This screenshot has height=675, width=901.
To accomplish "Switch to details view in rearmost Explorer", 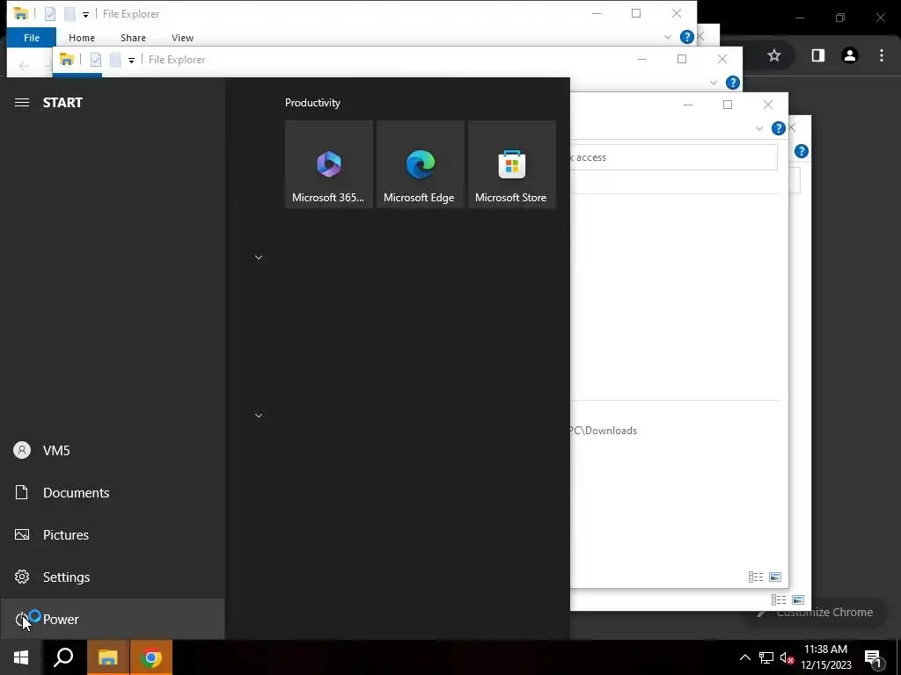I will [x=779, y=599].
